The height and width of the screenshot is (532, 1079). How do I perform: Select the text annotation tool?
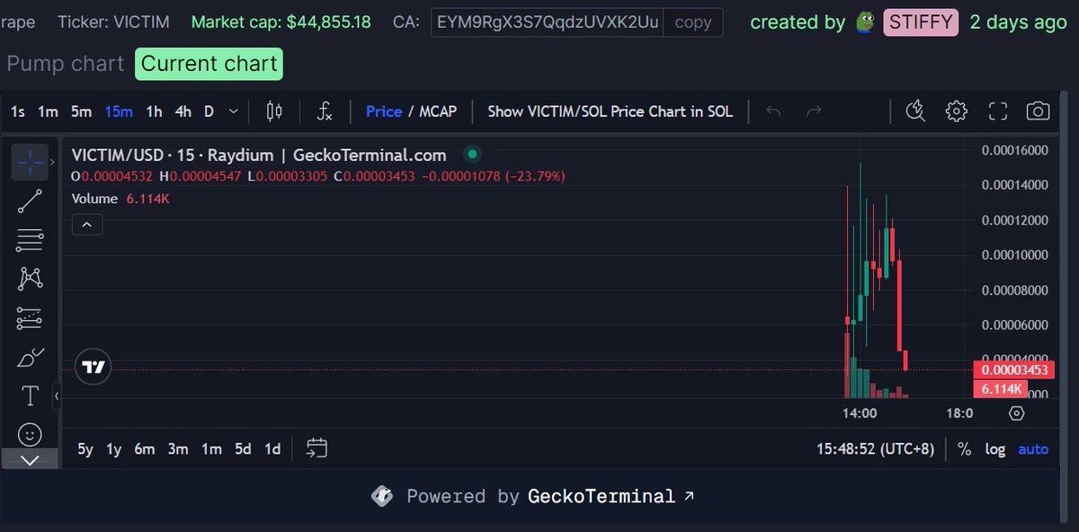30,395
